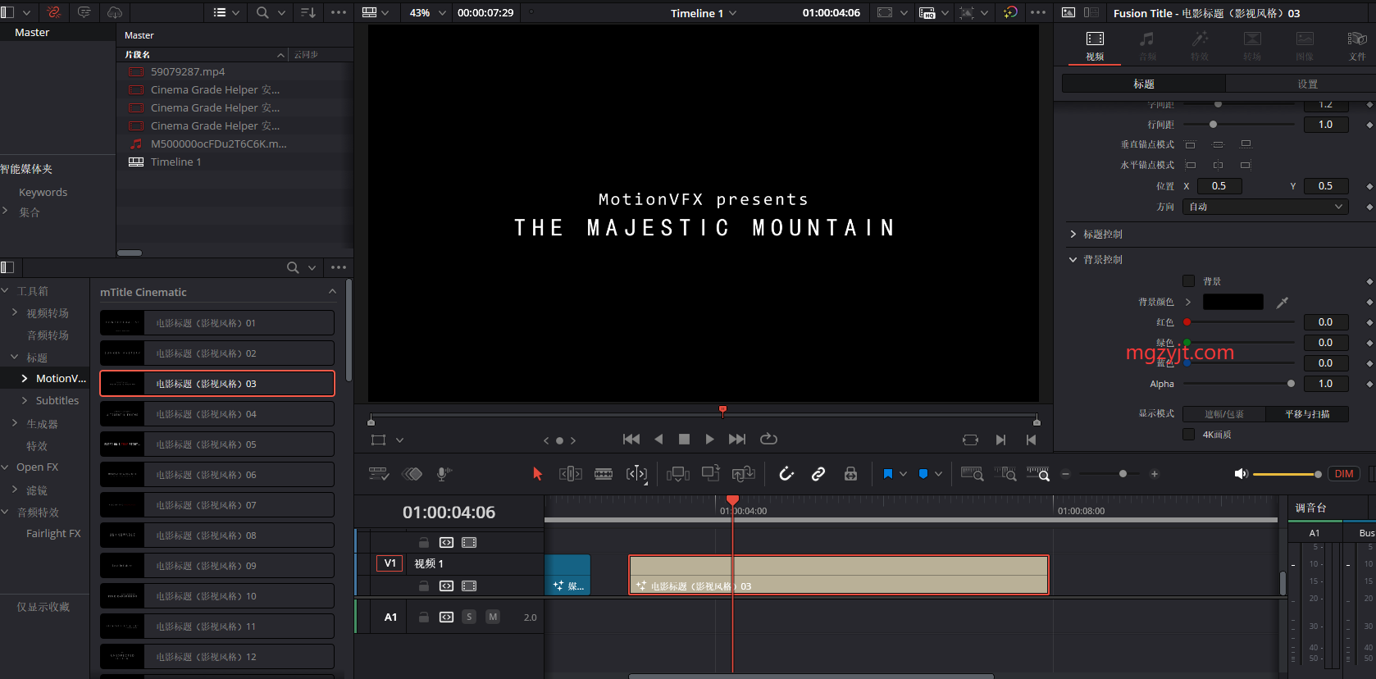
Task: Switch to the 设置 settings tab
Action: [1307, 84]
